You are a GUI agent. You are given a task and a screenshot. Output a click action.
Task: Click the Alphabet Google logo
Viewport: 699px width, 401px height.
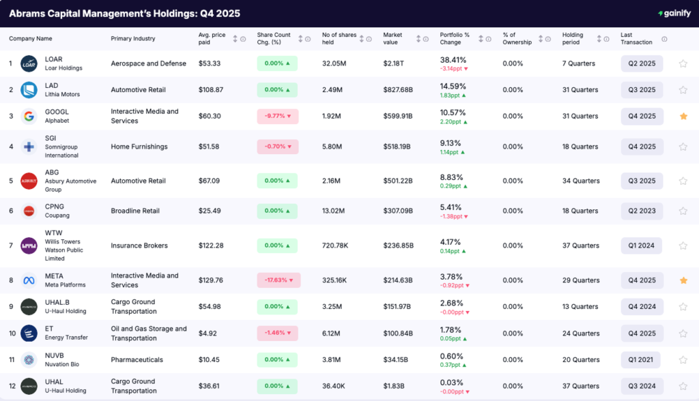point(28,116)
